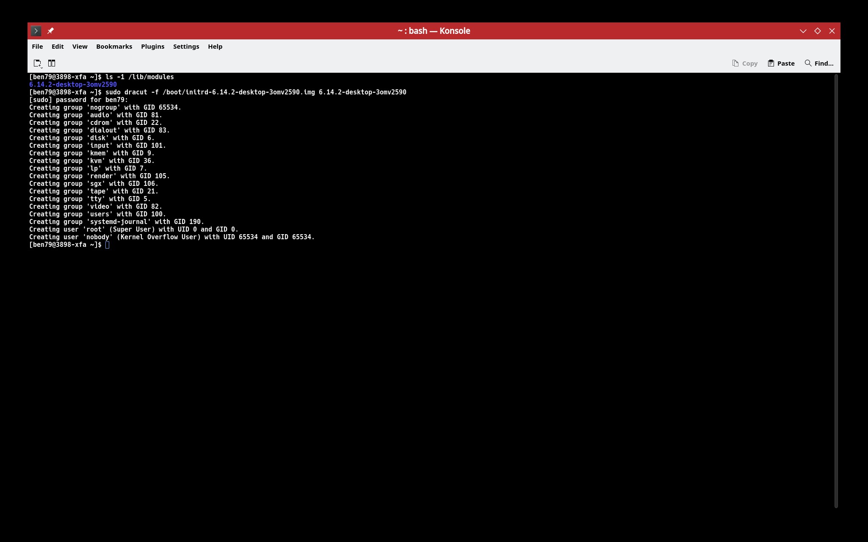Click the terminal cursor at last prompt

(108, 245)
